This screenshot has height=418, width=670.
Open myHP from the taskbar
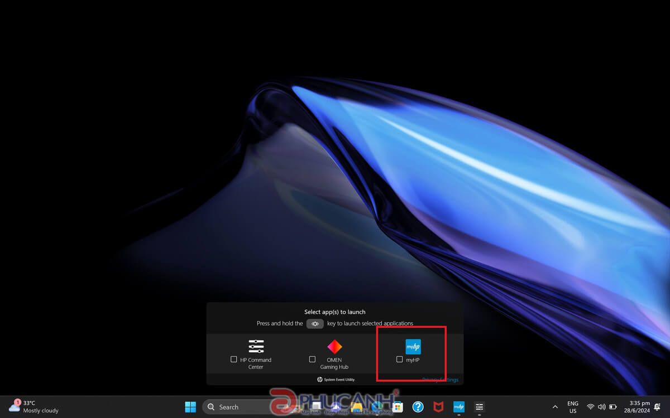[x=459, y=407]
